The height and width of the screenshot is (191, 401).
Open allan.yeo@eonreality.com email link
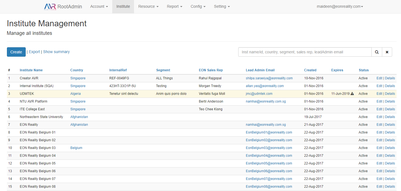265,86
